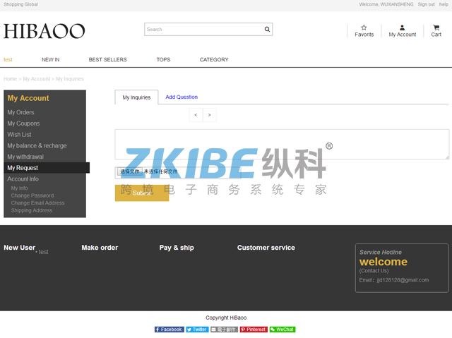Share via Twitter button
The height and width of the screenshot is (338, 452).
pos(197,330)
